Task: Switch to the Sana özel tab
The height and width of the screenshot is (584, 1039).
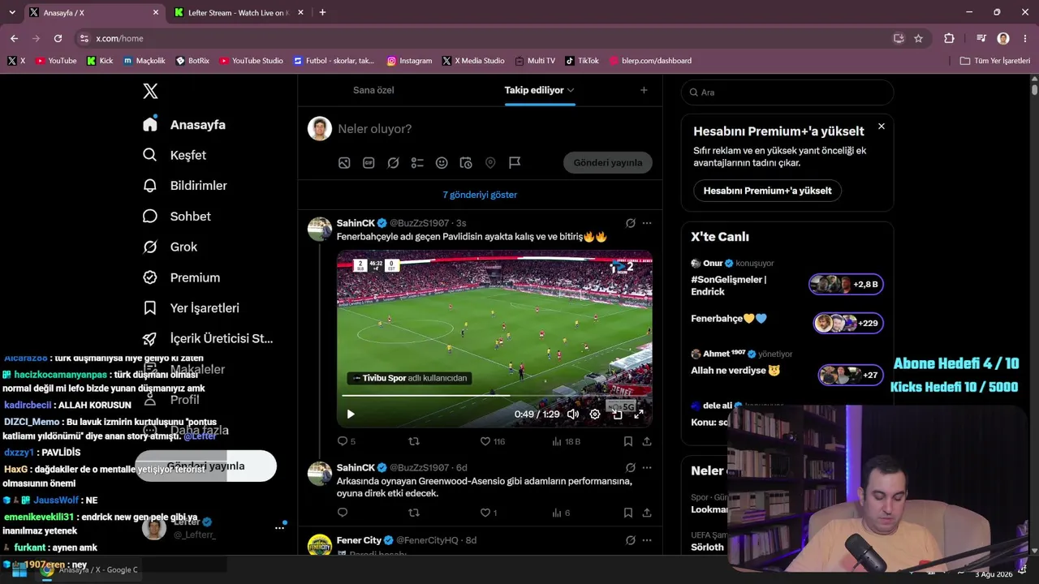Action: [373, 90]
